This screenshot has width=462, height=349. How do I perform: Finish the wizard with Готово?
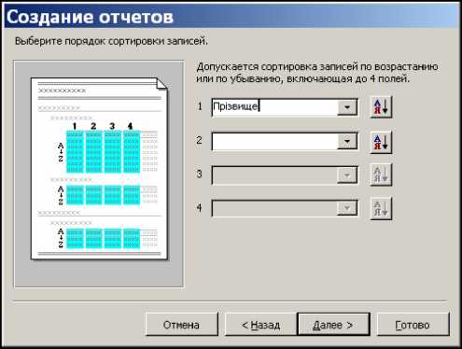tap(413, 325)
